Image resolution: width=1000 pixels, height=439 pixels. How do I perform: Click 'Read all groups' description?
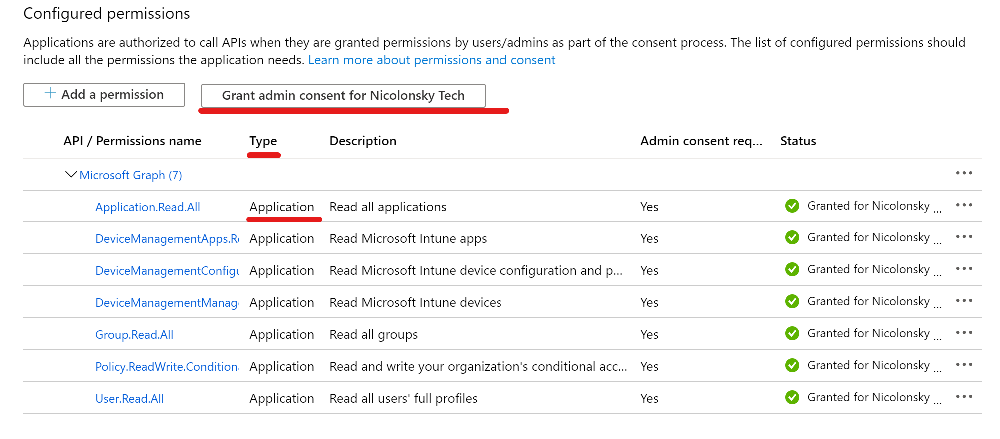[373, 335]
